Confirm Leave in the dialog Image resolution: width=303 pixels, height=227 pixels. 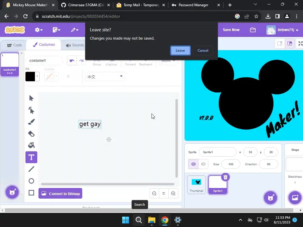[x=180, y=51]
